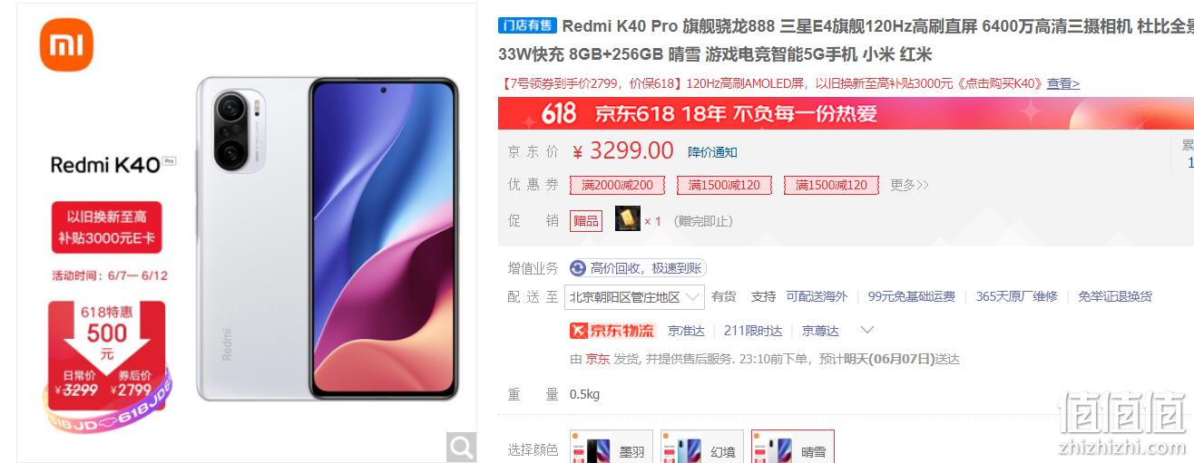Expand more coupons via 更多>>
Viewport: 1194px width, 463px height.
pos(909,185)
